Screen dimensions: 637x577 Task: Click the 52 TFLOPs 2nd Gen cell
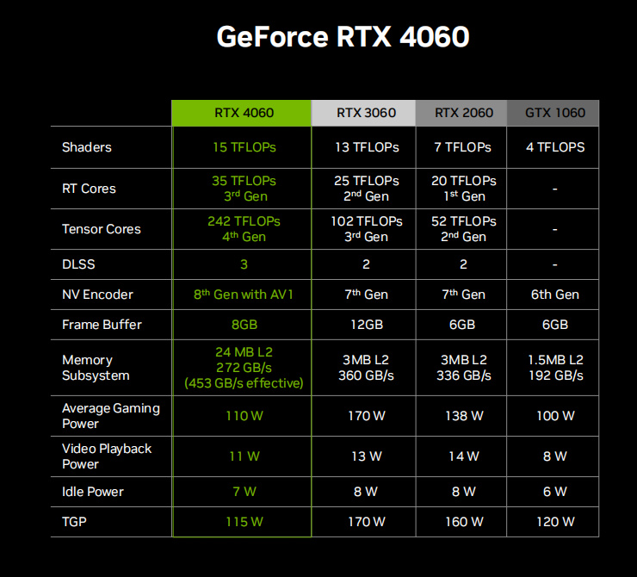coord(463,229)
